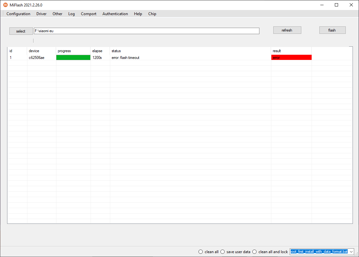Open the Driver menu
The height and width of the screenshot is (257, 359).
[41, 14]
